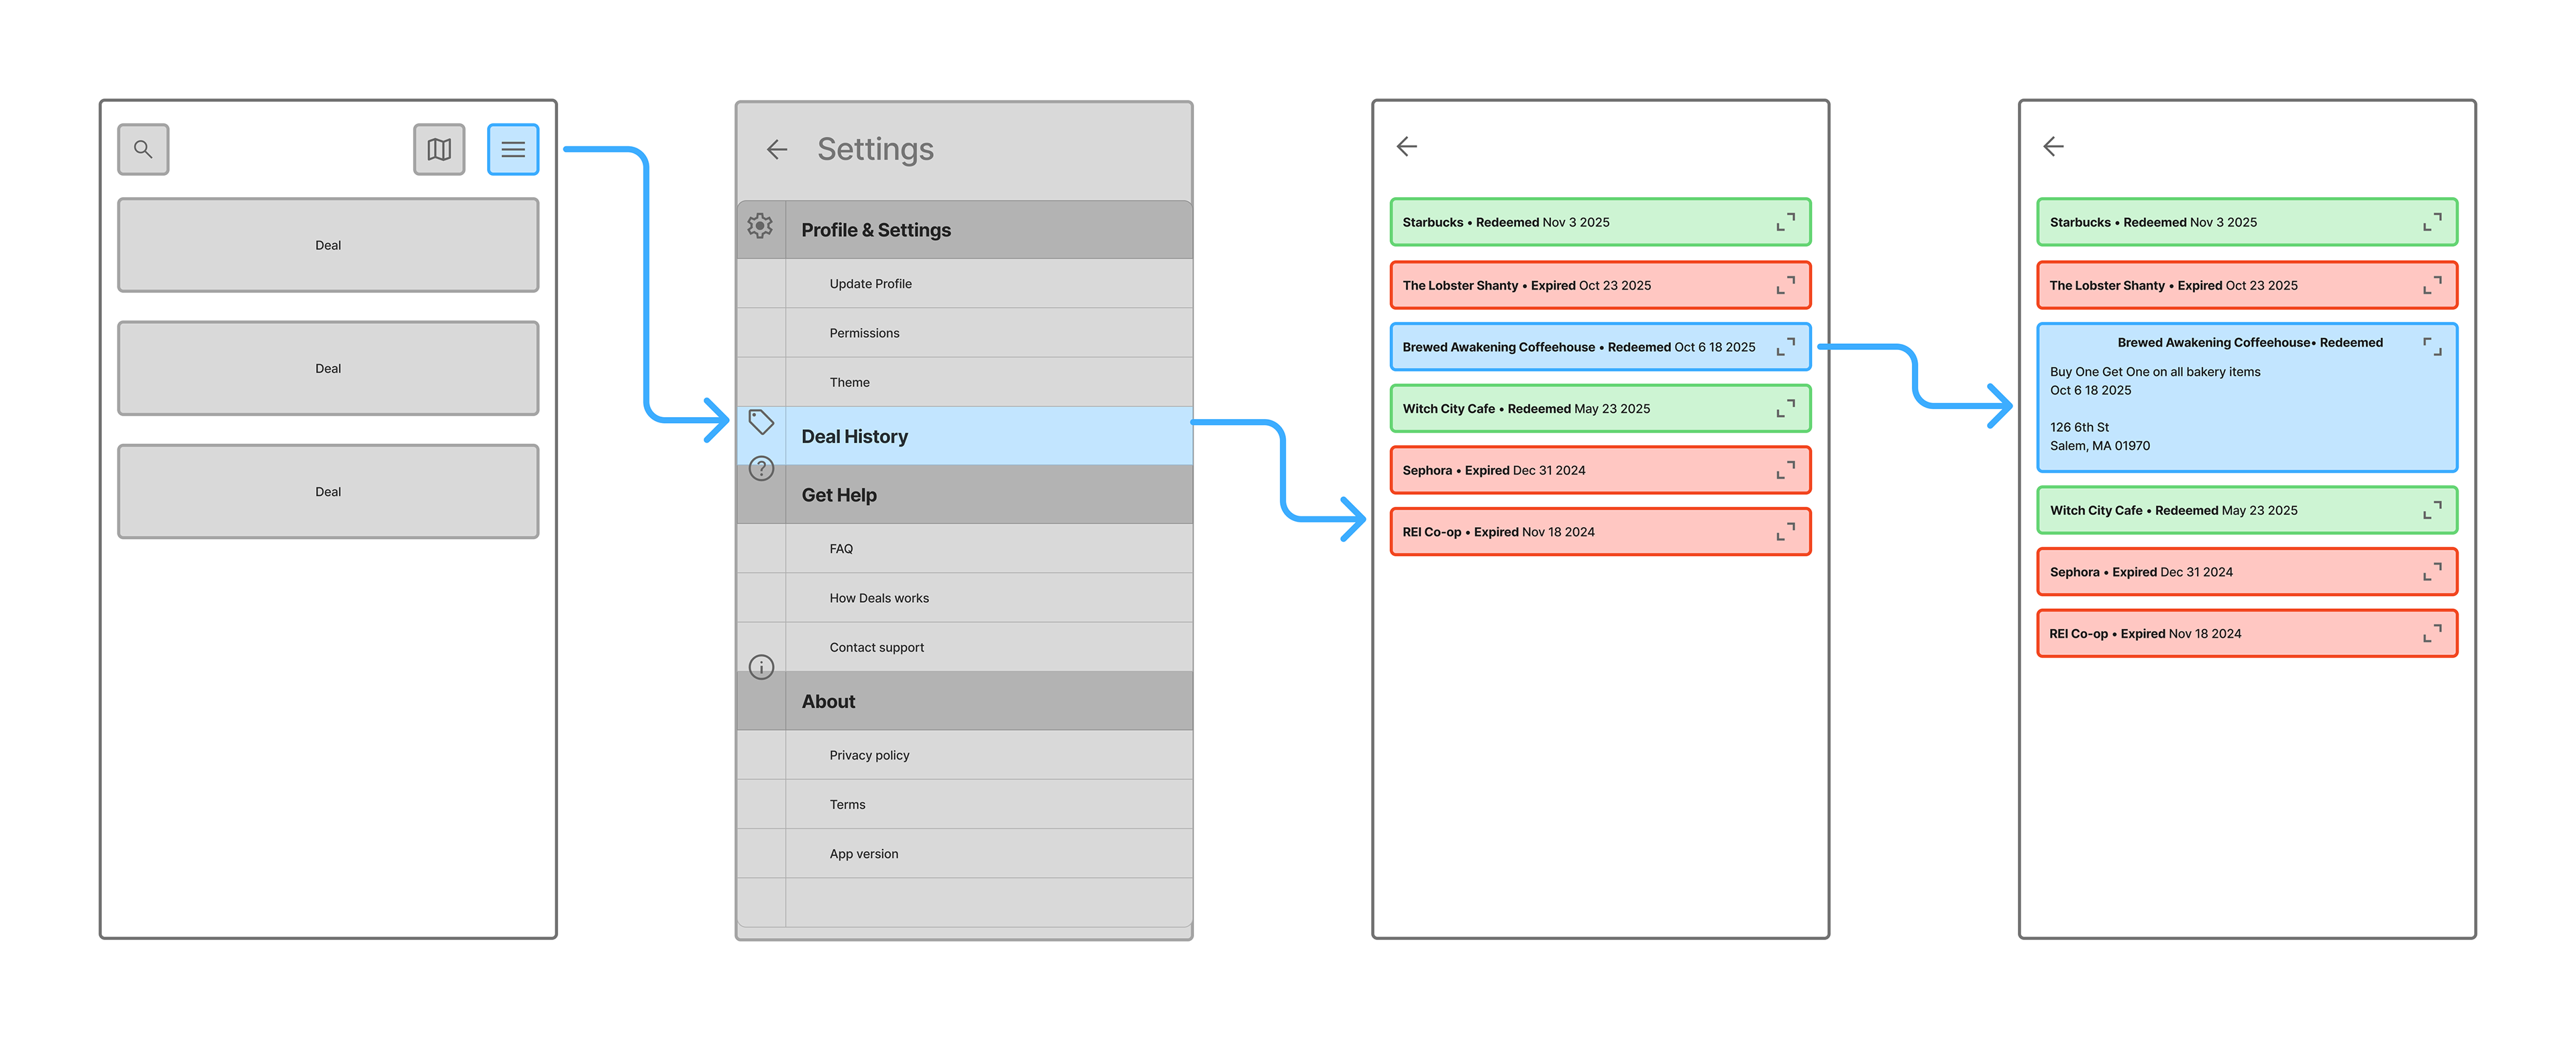Image resolution: width=2576 pixels, height=1040 pixels.
Task: Expand the Starbucks deal in third screen
Action: coord(1785,222)
